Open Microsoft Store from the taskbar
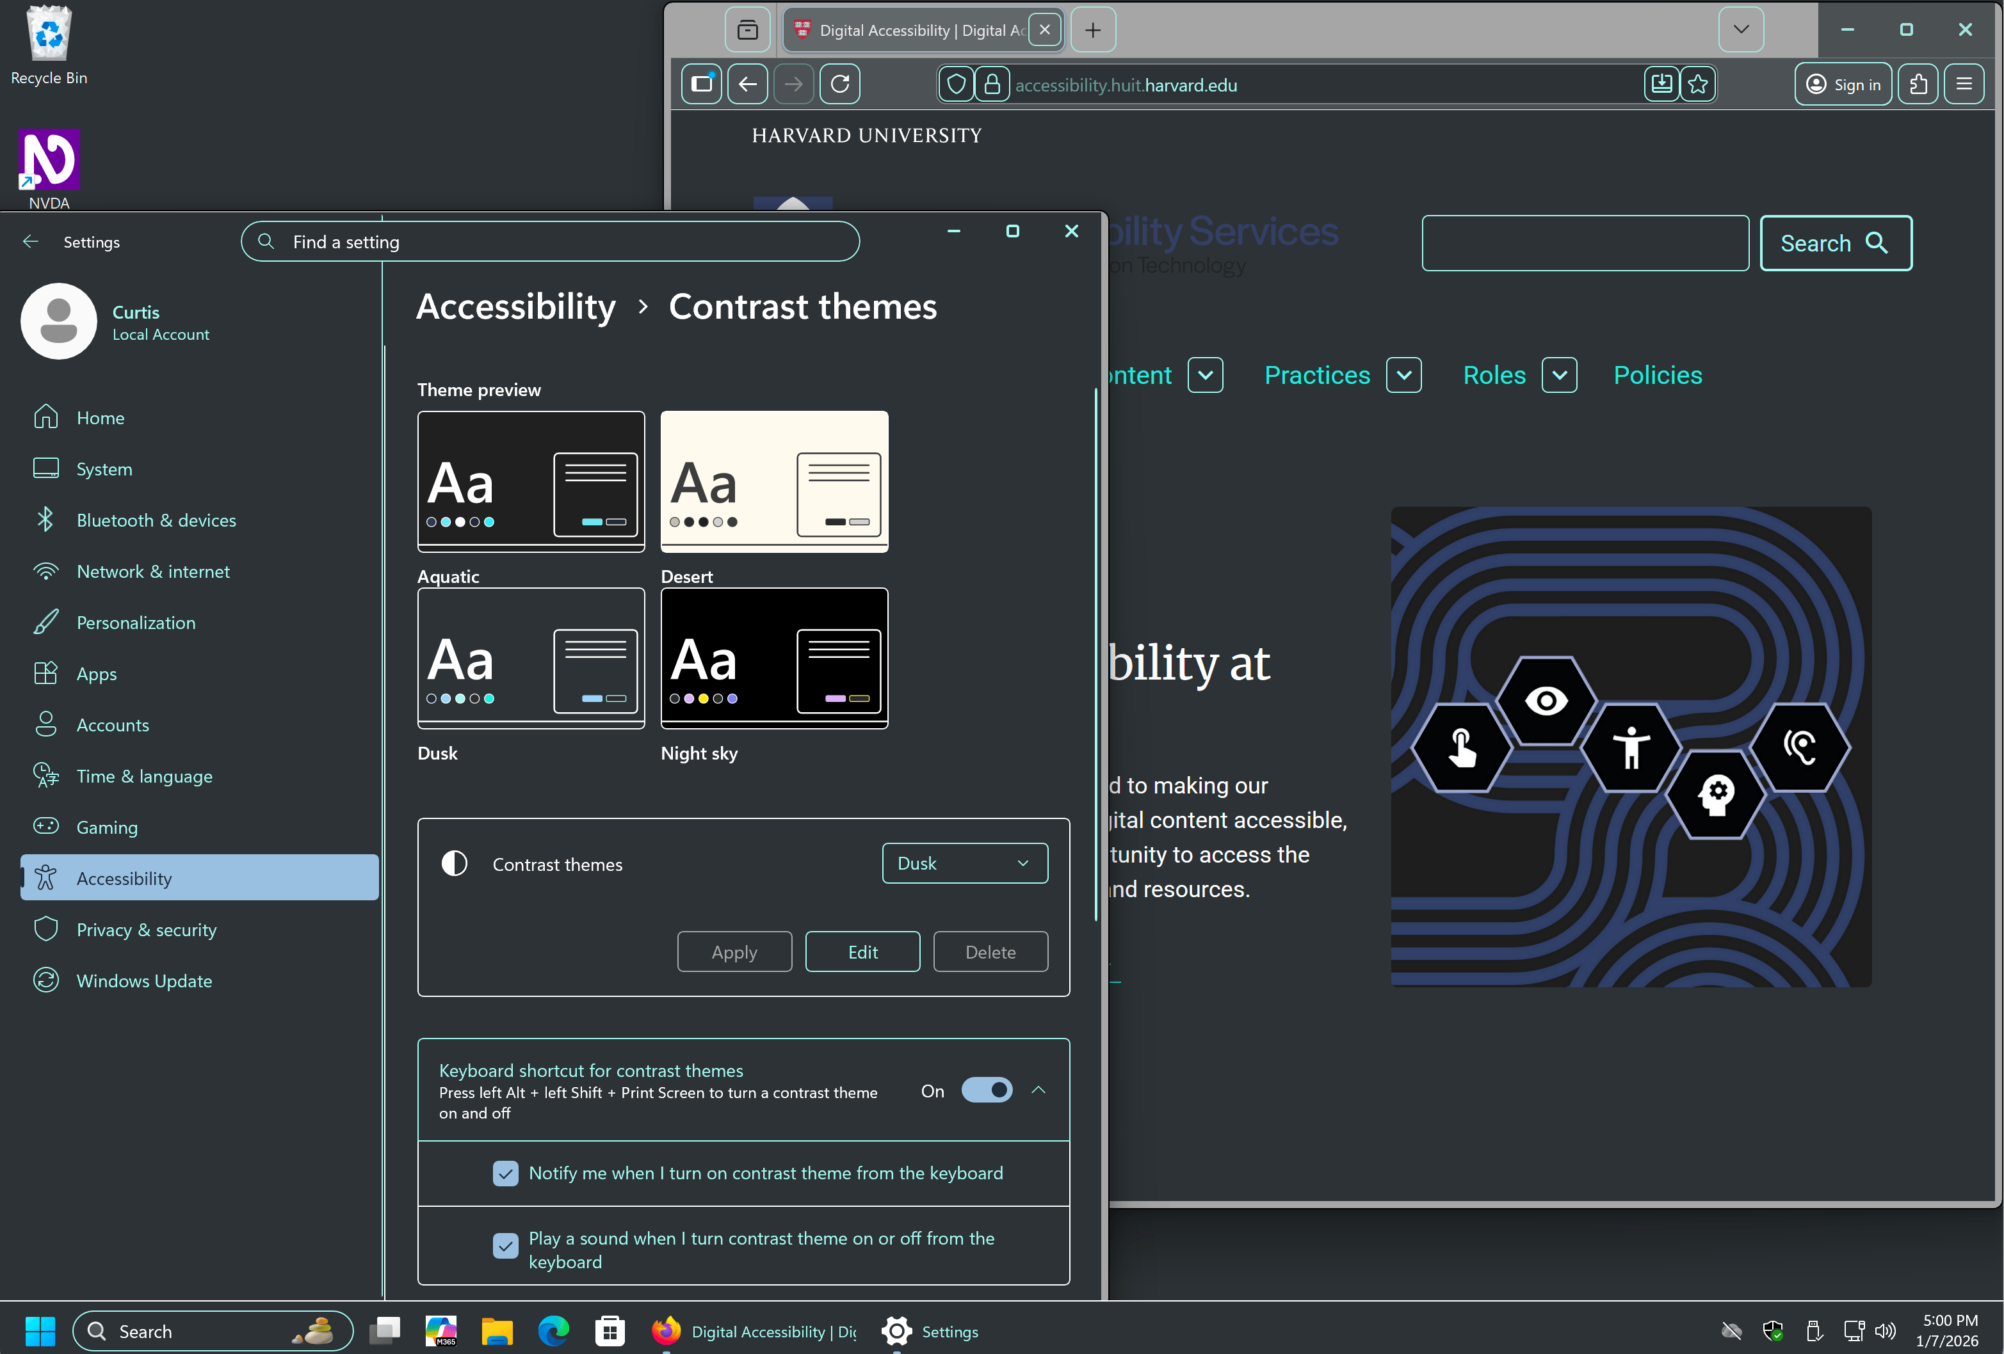2004x1354 pixels. [x=610, y=1332]
